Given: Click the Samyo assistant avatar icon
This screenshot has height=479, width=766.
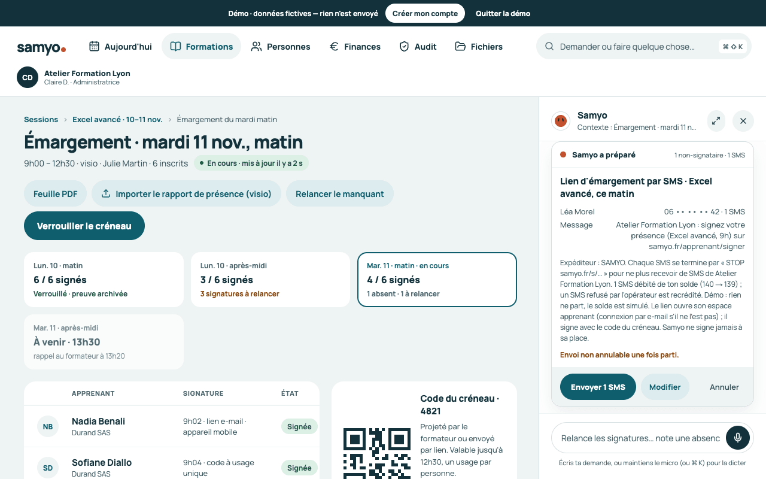Looking at the screenshot, I should pos(561,121).
